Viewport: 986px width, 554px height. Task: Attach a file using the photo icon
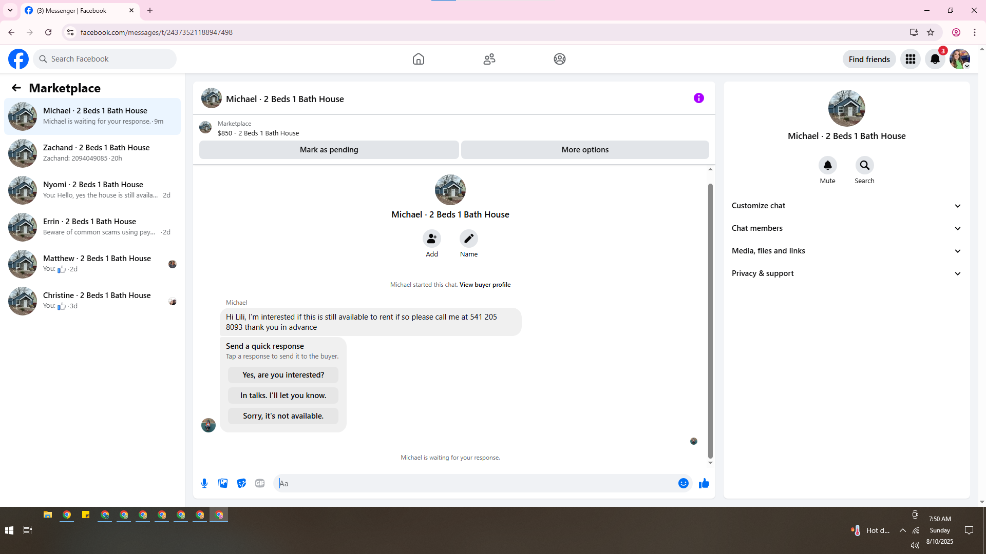pos(223,483)
